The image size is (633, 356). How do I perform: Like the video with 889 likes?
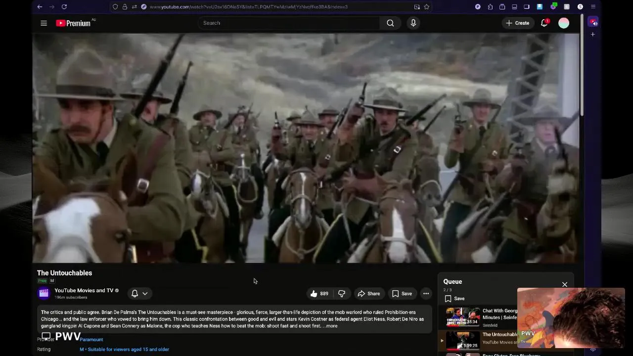click(319, 294)
